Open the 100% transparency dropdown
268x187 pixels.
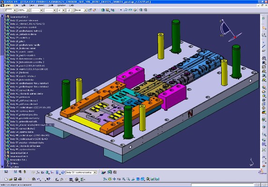(x=29, y=10)
